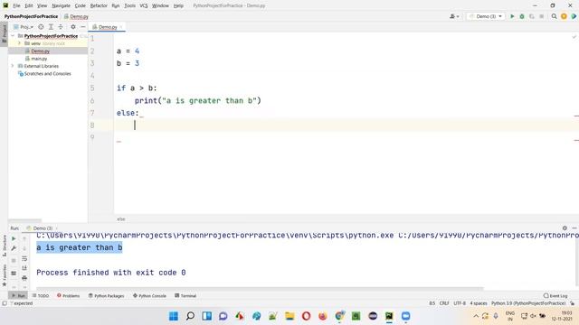Expand all in the Project panel toolbar
Viewport: 579px width, 325px height.
[x=51, y=27]
